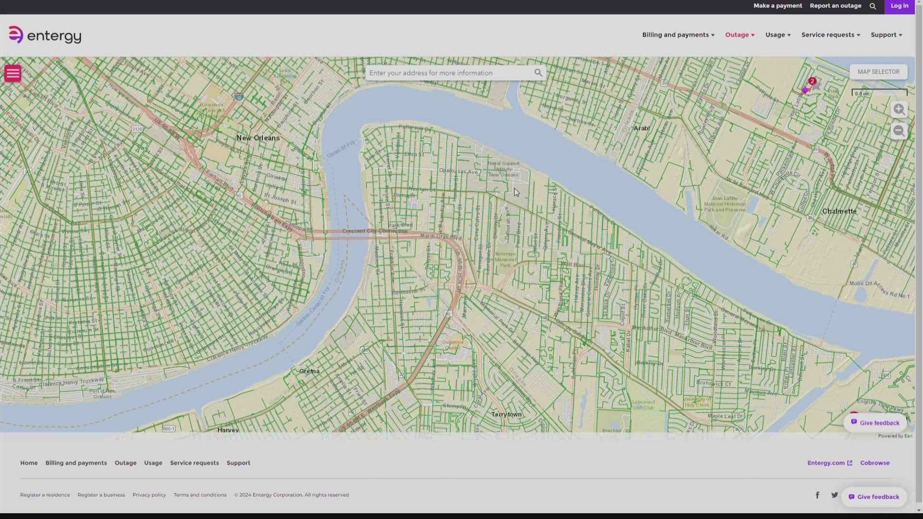Image resolution: width=923 pixels, height=519 pixels.
Task: Expand the Support dropdown menu
Action: (886, 35)
